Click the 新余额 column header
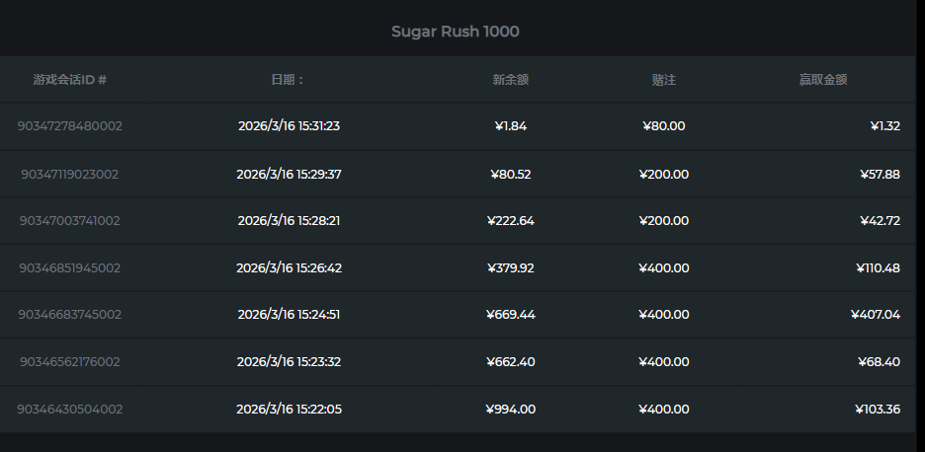This screenshot has width=925, height=452. [510, 80]
